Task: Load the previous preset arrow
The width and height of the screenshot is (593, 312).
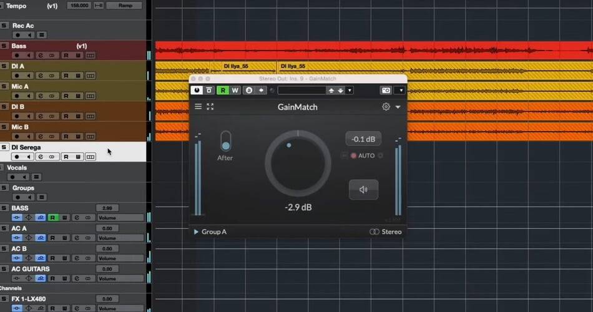Action: tap(331, 90)
